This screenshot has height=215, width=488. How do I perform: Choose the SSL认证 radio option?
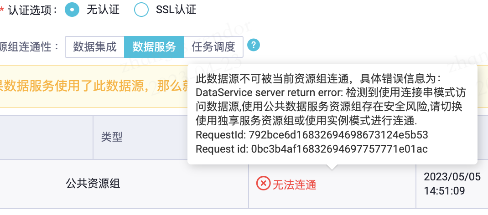(x=141, y=10)
